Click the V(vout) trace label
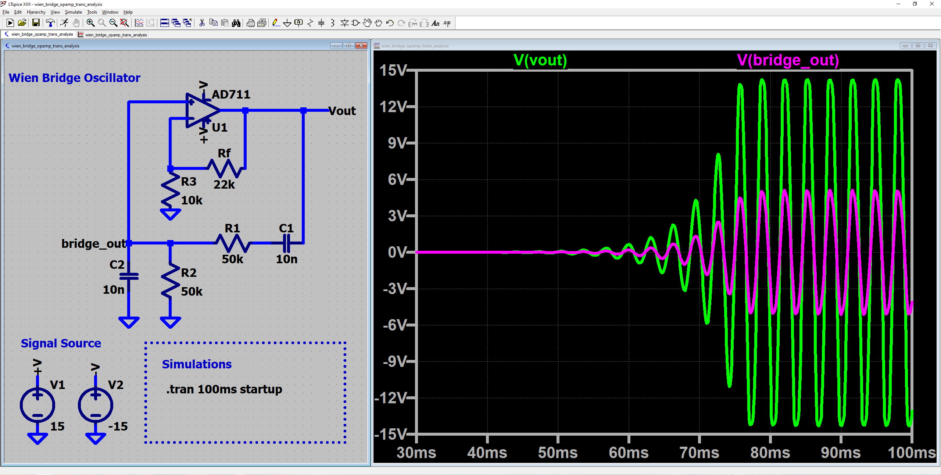Screen dimensions: 941x475 point(540,60)
